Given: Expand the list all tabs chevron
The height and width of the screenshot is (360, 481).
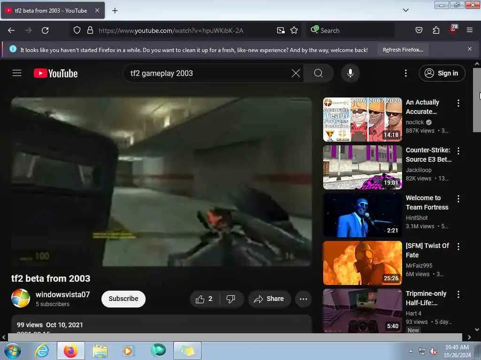Looking at the screenshot, I should (405, 10).
